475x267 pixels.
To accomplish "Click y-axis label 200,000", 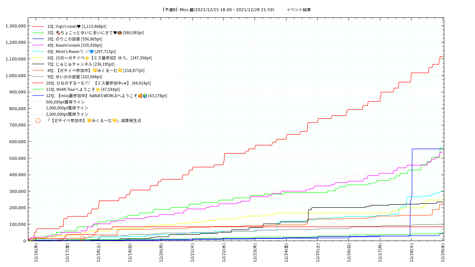I will point(18,208).
